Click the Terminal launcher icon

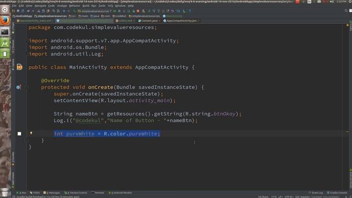pyautogui.click(x=5, y=32)
